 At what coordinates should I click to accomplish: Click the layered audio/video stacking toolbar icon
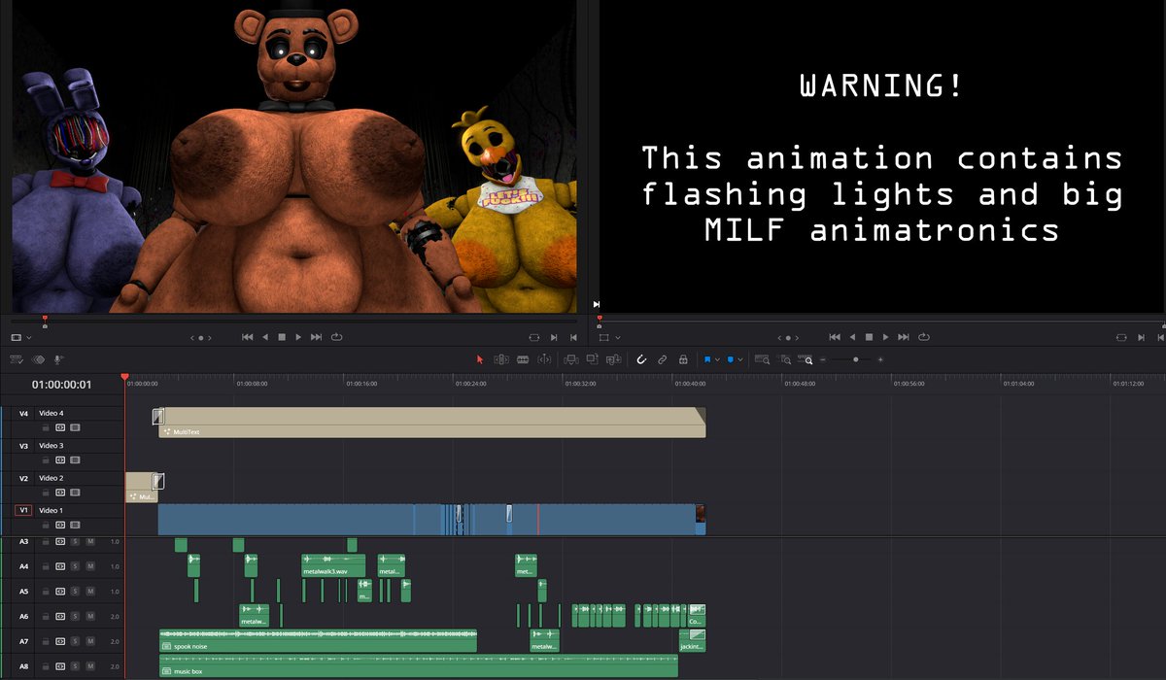coord(38,359)
